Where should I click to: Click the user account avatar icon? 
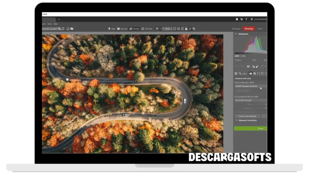[252, 19]
